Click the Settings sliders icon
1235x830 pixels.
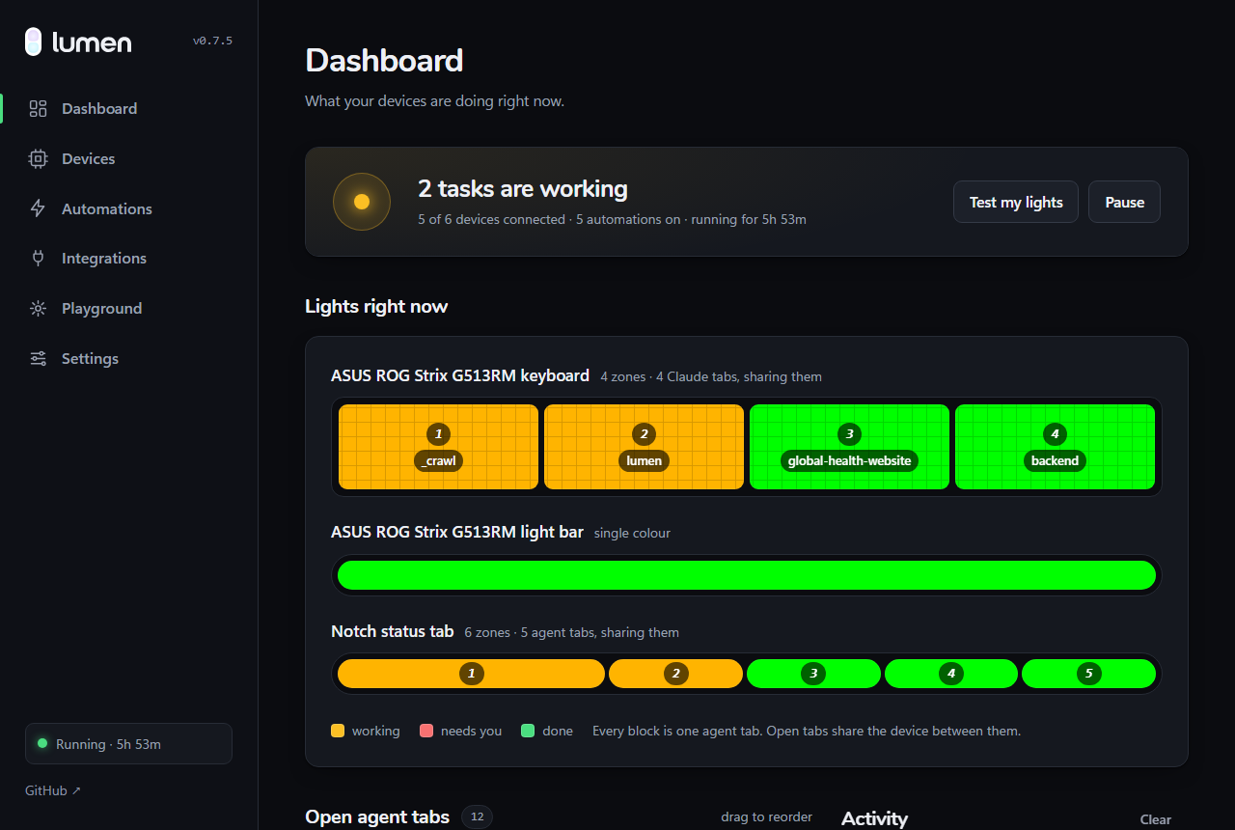pyautogui.click(x=38, y=358)
